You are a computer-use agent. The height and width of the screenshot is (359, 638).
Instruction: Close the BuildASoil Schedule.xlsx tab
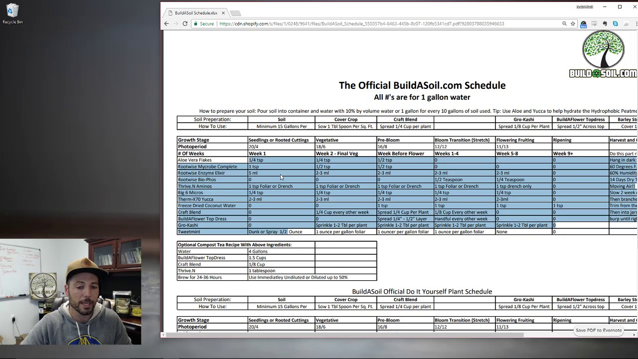[223, 13]
